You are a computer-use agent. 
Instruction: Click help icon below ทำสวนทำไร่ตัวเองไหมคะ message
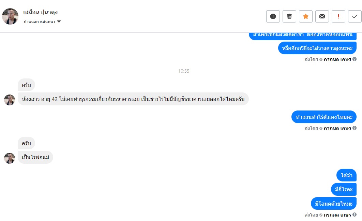[x=355, y=128]
